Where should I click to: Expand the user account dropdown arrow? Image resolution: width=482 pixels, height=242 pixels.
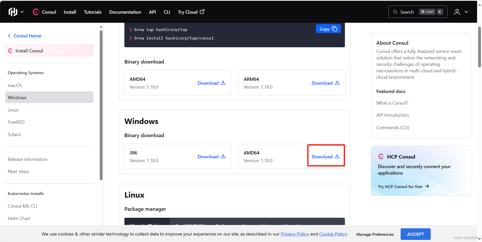point(466,12)
